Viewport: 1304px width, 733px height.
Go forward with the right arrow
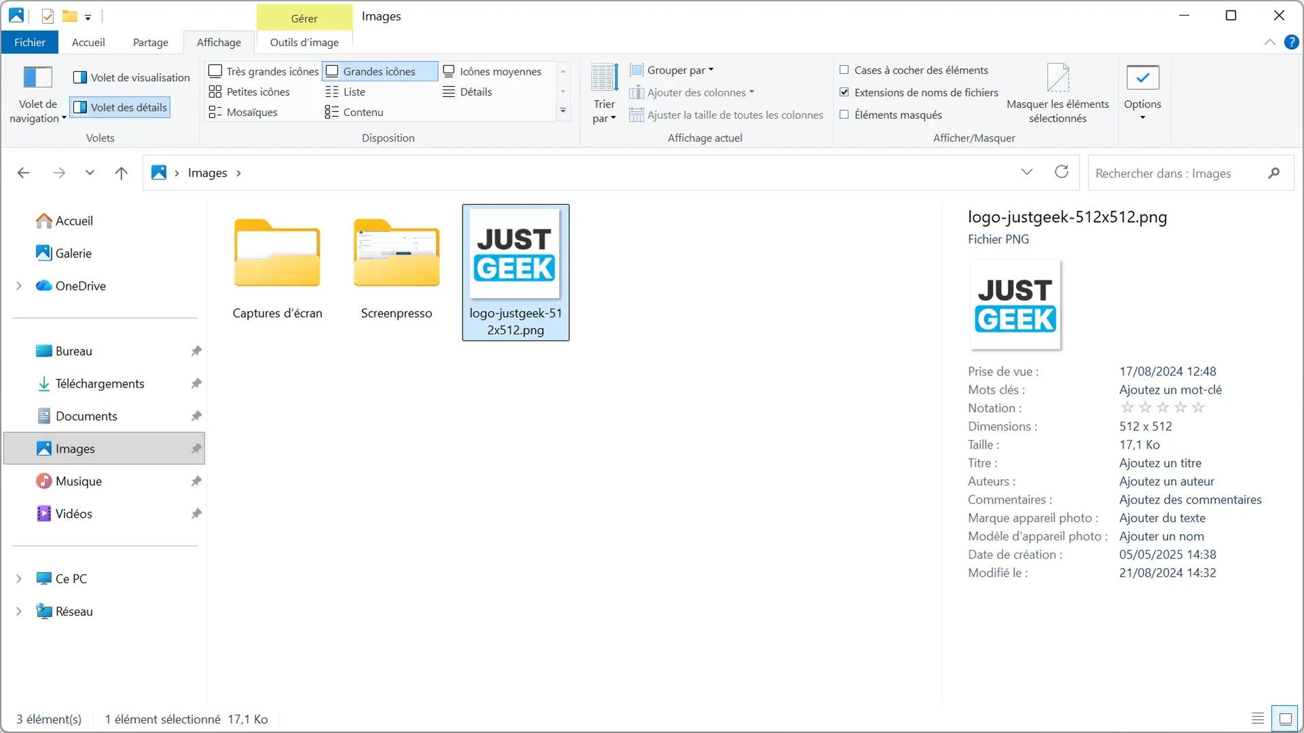(59, 173)
